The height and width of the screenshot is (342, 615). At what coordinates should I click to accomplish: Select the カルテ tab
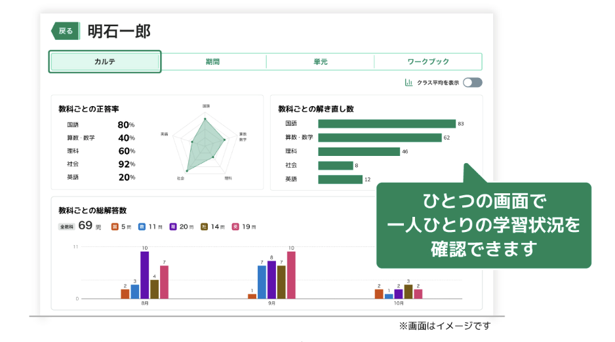coord(105,62)
